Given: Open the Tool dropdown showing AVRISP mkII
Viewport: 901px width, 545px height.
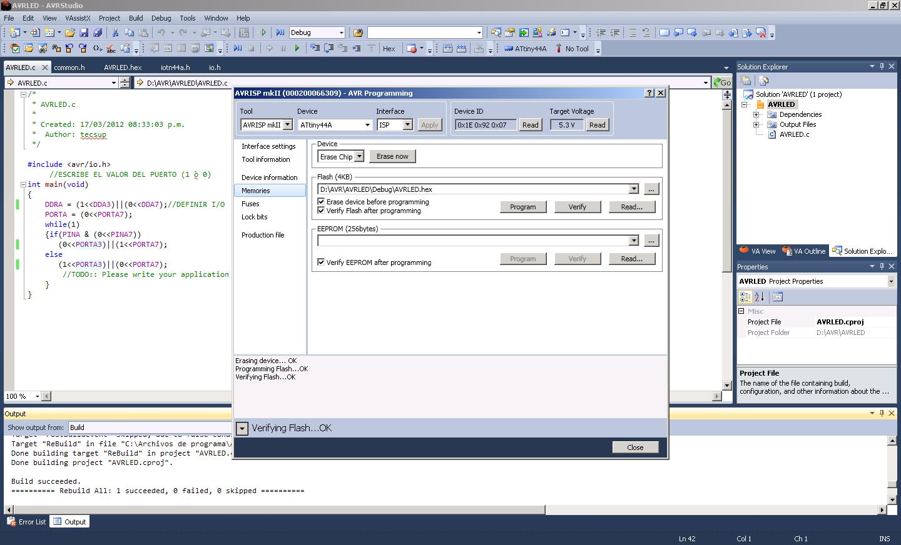Looking at the screenshot, I should pos(288,125).
